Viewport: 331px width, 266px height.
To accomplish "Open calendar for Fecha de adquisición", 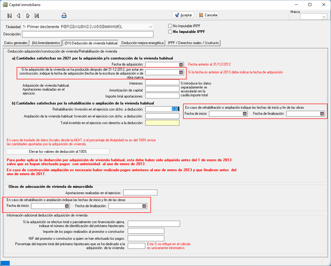I will tap(181, 65).
